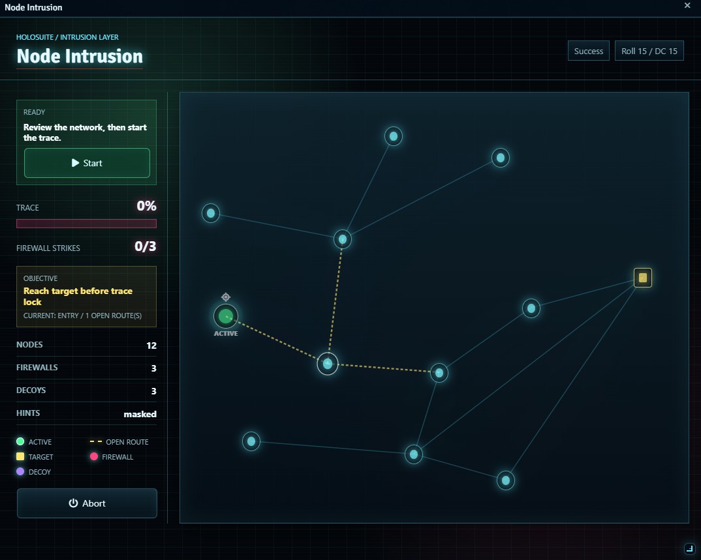Abort the intrusion attempt
The height and width of the screenshot is (560, 701).
tap(87, 503)
